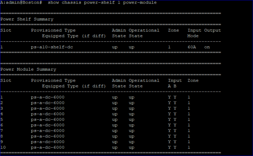This screenshot has height=156, width=253.
Task: Click the Power Module Summary heading
Action: coord(28,69)
